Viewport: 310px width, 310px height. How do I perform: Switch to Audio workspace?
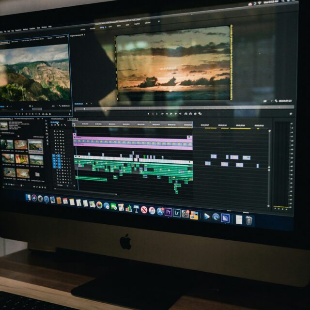point(127,25)
